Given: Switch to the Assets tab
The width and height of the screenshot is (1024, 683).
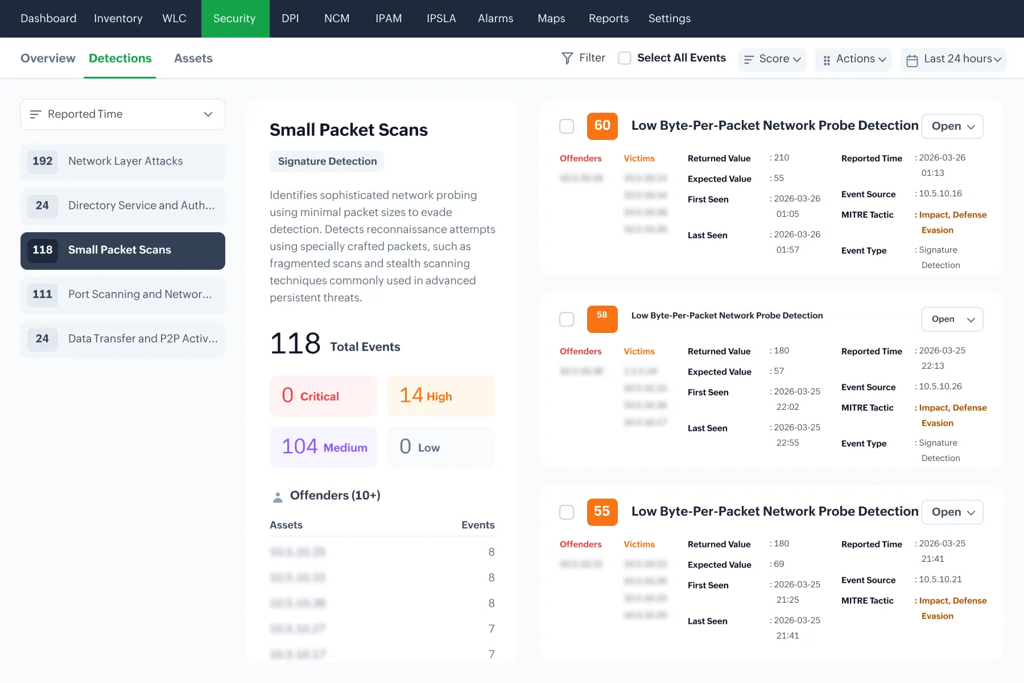Looking at the screenshot, I should coord(193,59).
